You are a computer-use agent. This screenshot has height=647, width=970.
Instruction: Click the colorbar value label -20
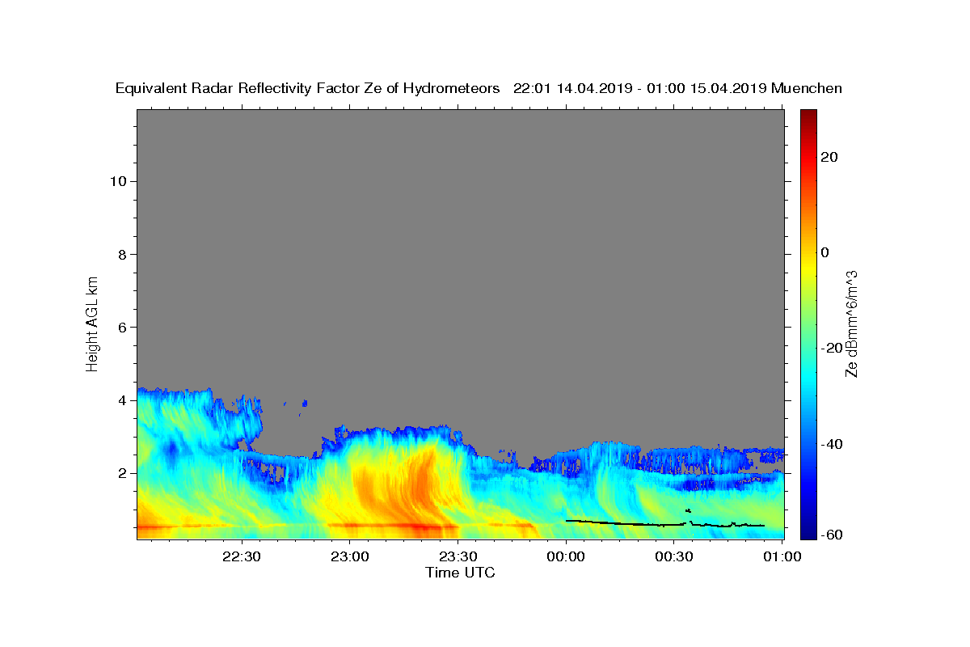click(831, 349)
